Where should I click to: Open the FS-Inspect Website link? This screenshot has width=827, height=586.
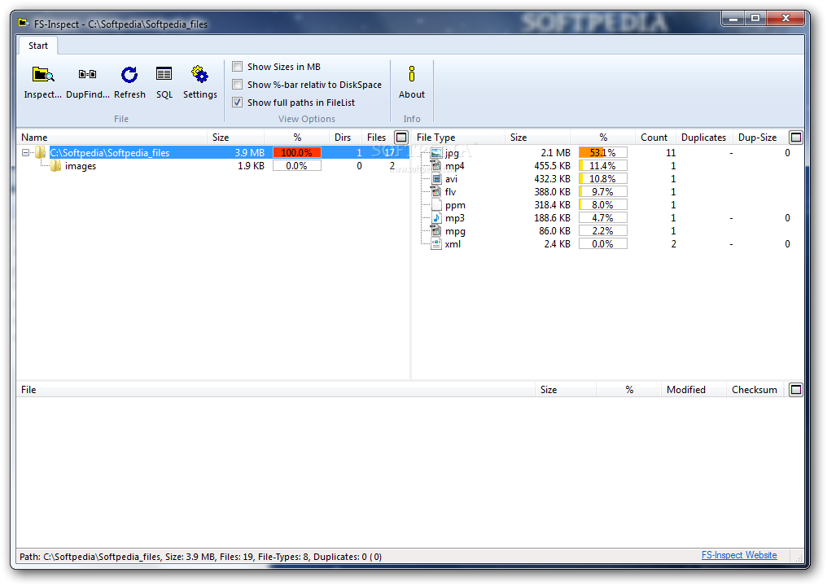[x=739, y=555]
